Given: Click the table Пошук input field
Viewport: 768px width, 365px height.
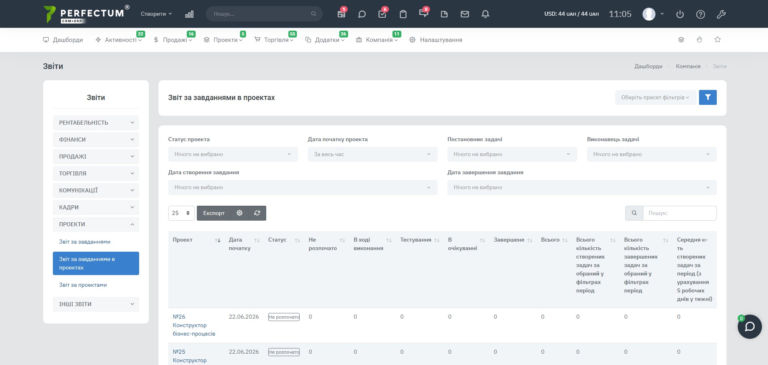Looking at the screenshot, I should 679,213.
